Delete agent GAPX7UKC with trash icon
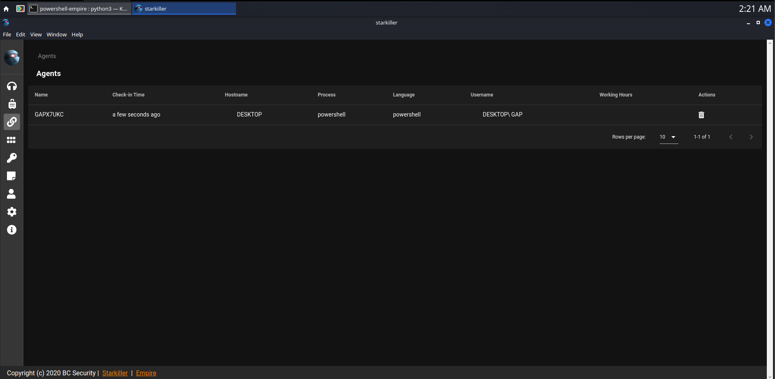 point(701,115)
